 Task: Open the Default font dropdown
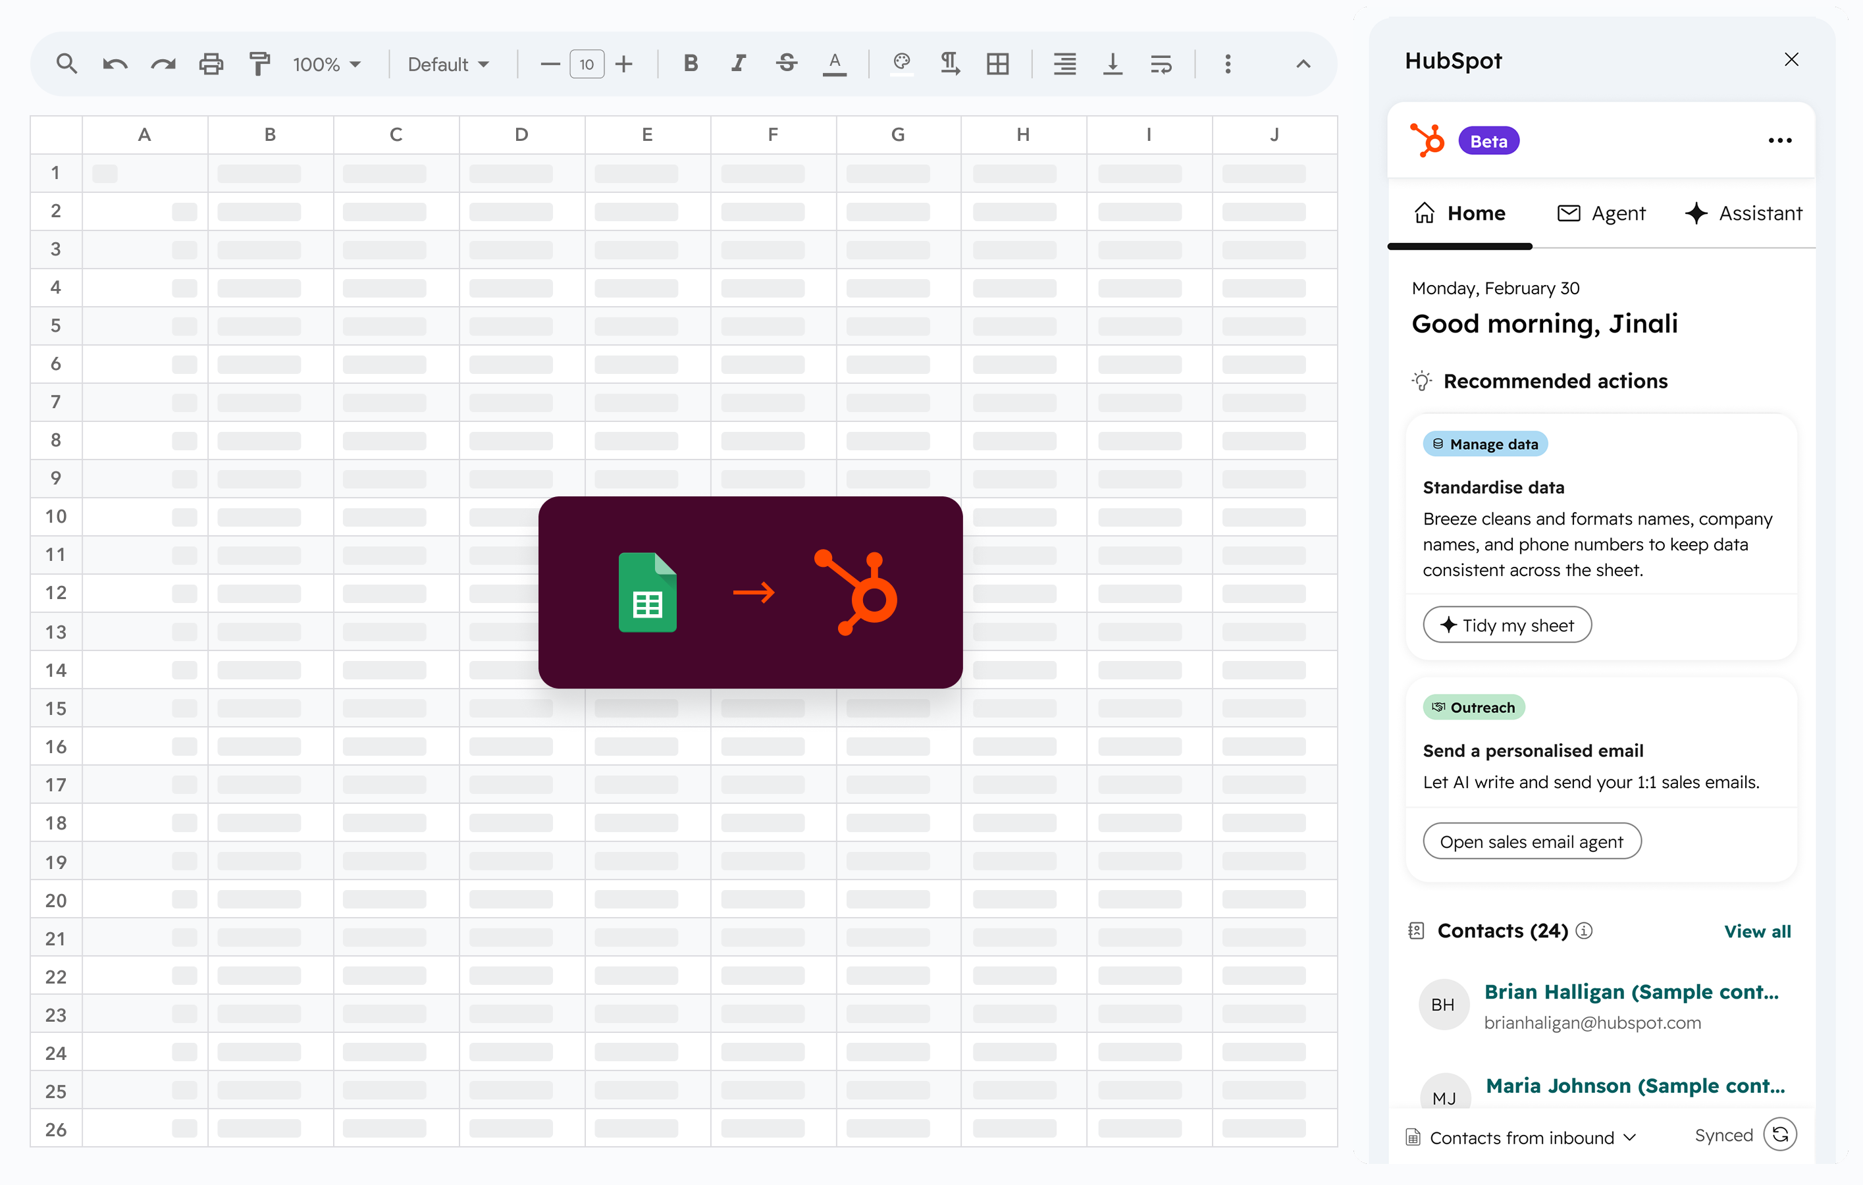click(448, 65)
